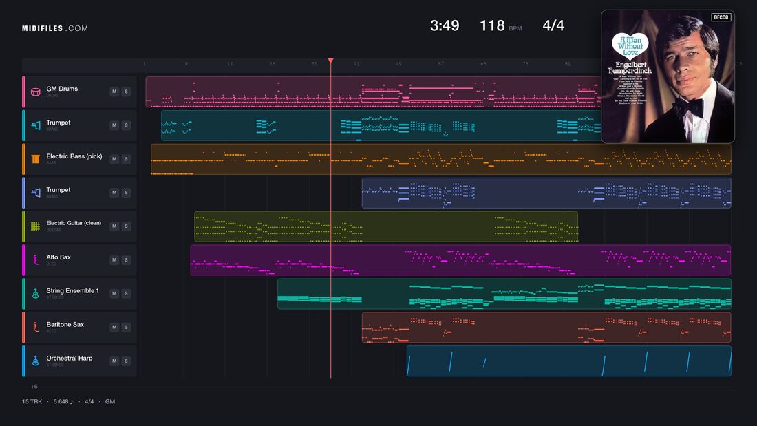Image resolution: width=757 pixels, height=426 pixels.
Task: Expand the +6 hidden tracks
Action: (34, 386)
